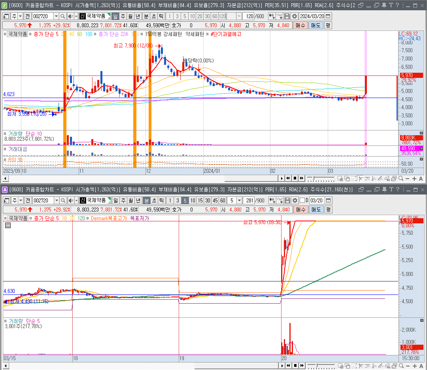Image resolution: width=427 pixels, height=370 pixels.
Task: Click zoom magnifier in upper chart bottom toolbar
Action: pyautogui.click(x=401, y=179)
